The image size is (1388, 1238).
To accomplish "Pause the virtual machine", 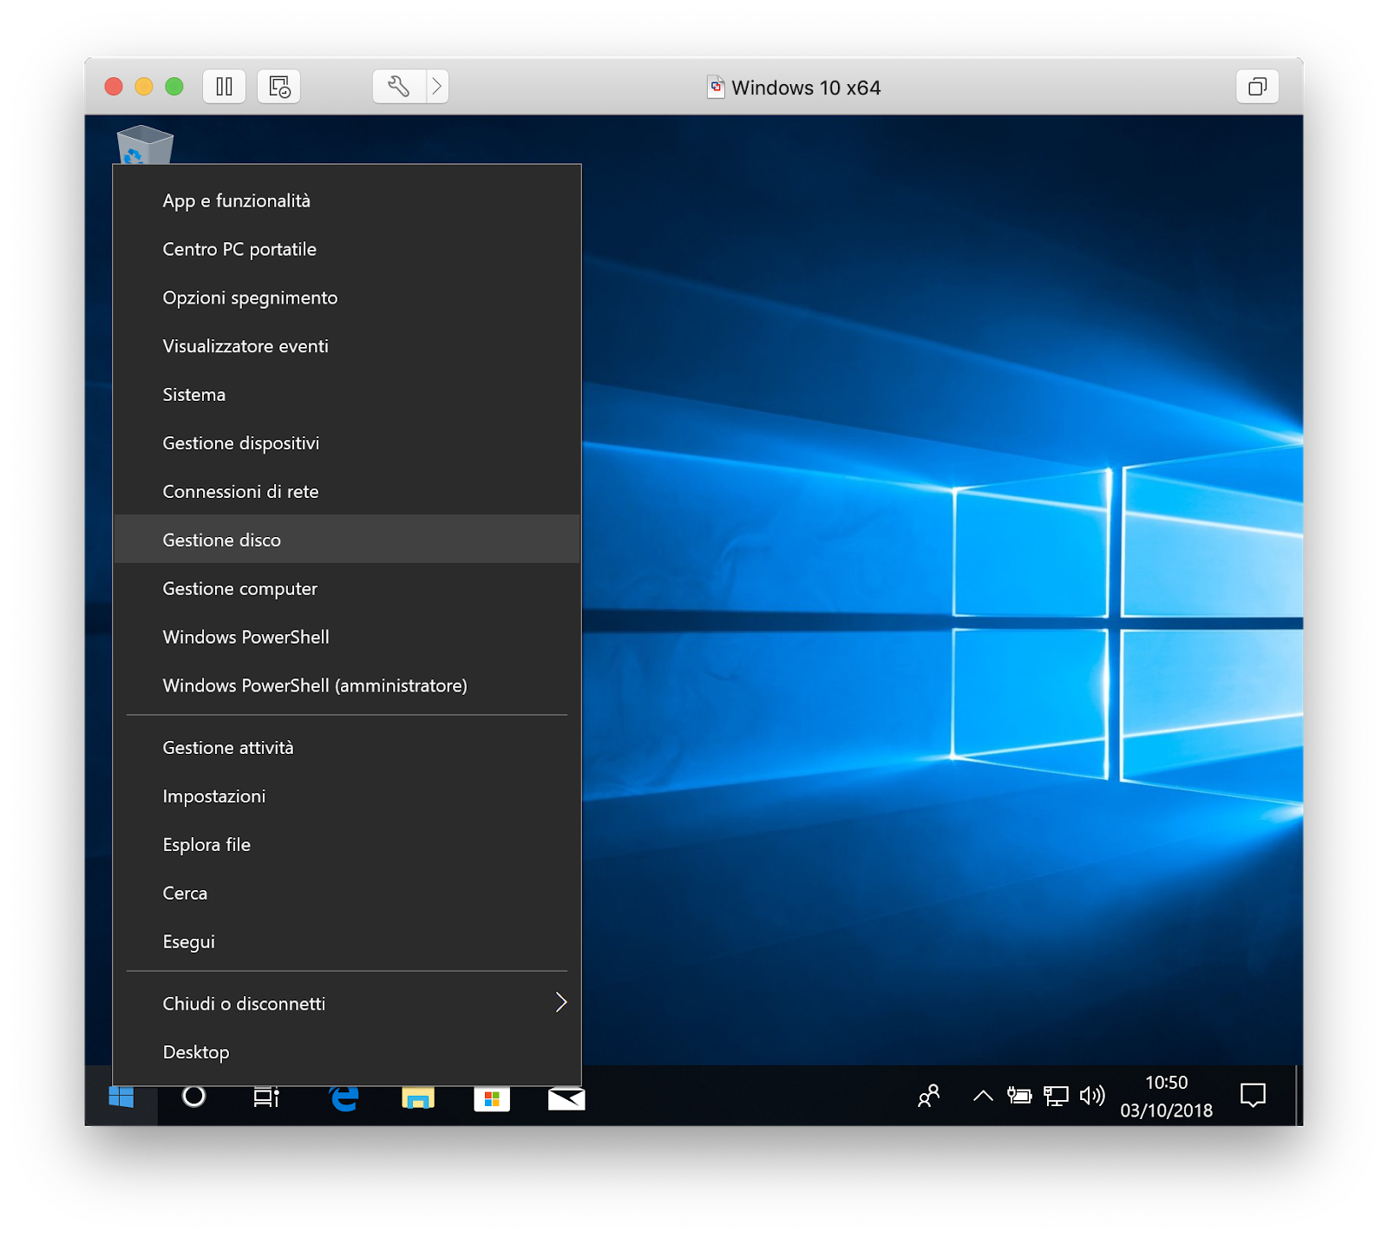I will click(224, 87).
